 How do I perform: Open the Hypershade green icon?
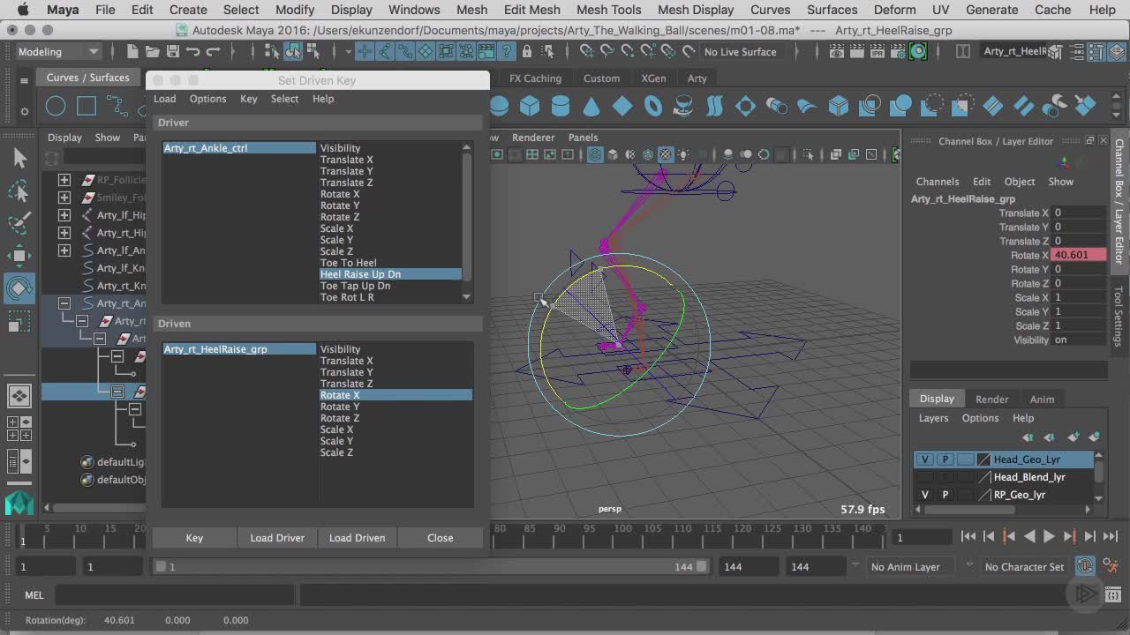pos(918,51)
